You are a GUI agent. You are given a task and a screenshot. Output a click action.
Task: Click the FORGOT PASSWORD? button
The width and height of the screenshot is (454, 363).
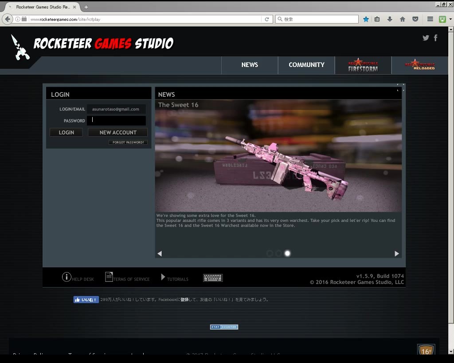coord(128,142)
